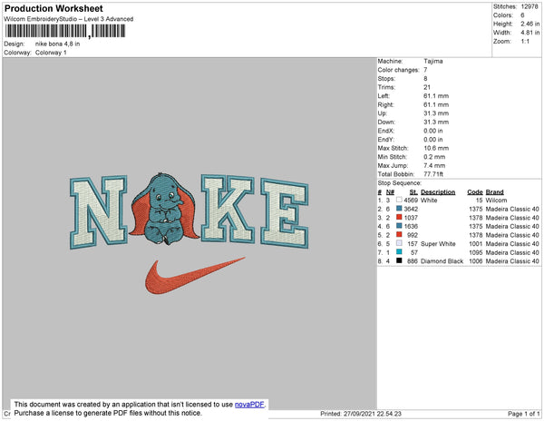Click the Machine value Tajima
This screenshot has width=544, height=421.
(x=433, y=61)
